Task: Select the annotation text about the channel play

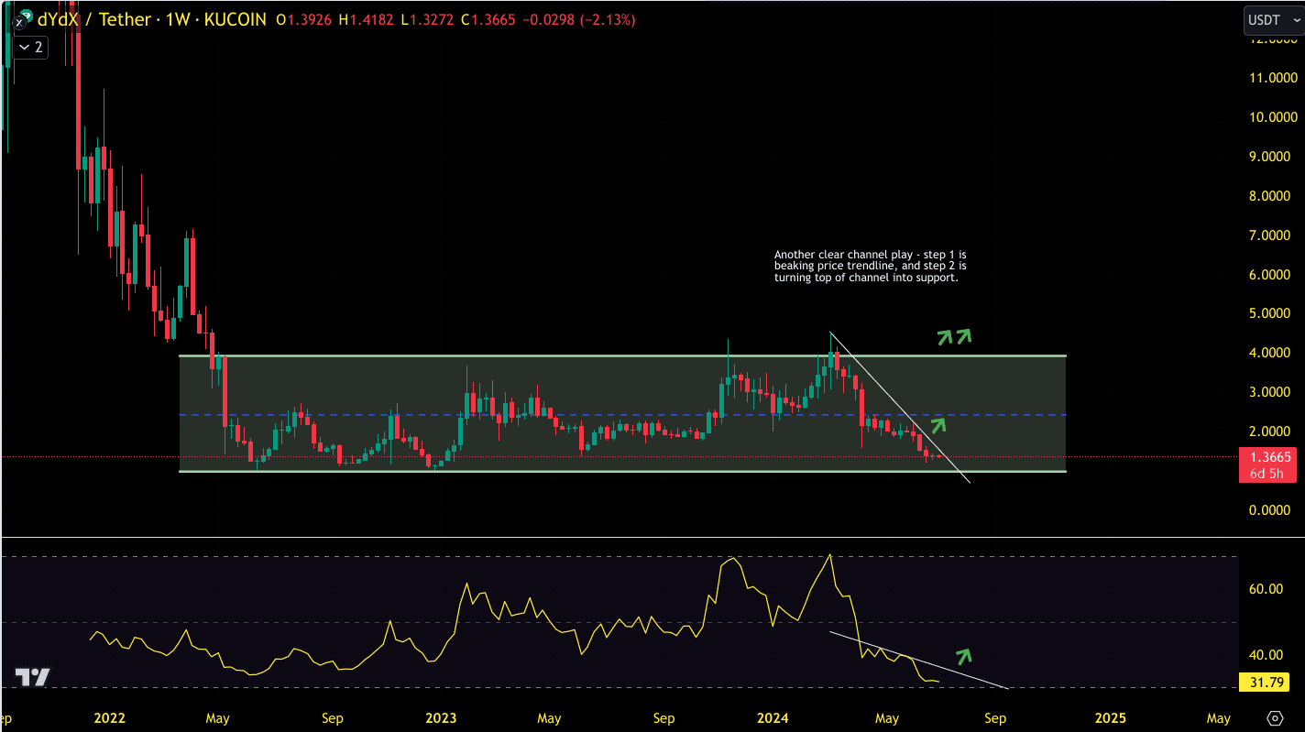Action: 871,266
